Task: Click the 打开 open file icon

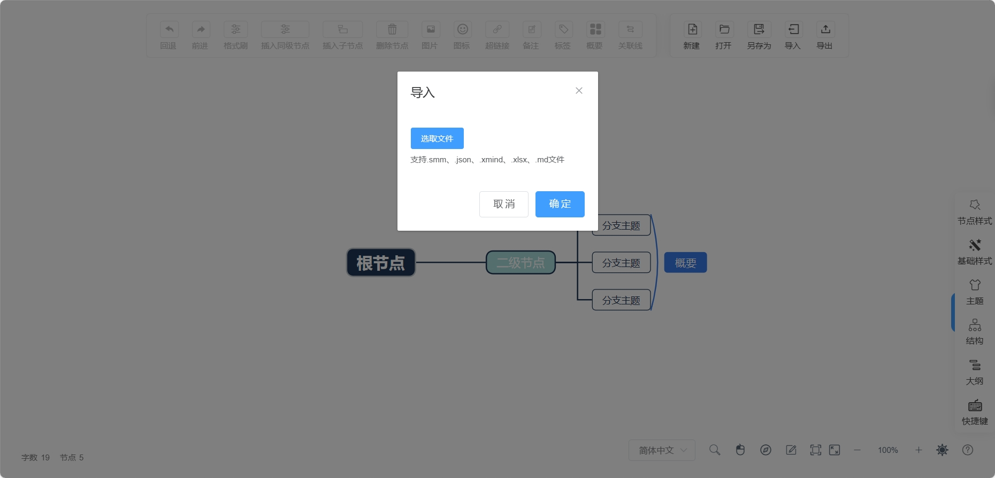Action: [x=724, y=29]
